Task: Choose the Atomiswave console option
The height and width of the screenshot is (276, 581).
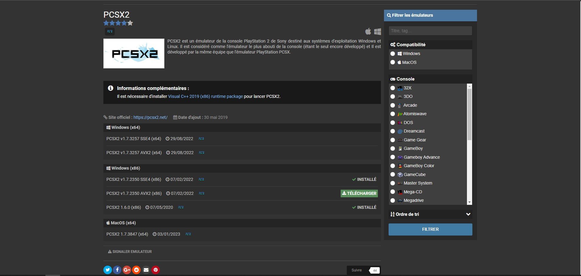Action: pos(393,114)
